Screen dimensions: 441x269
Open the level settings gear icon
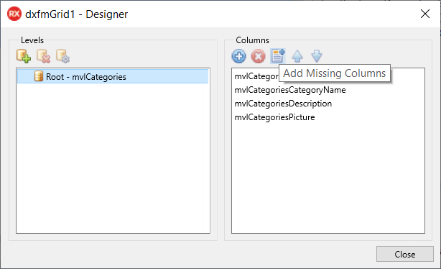coord(62,56)
